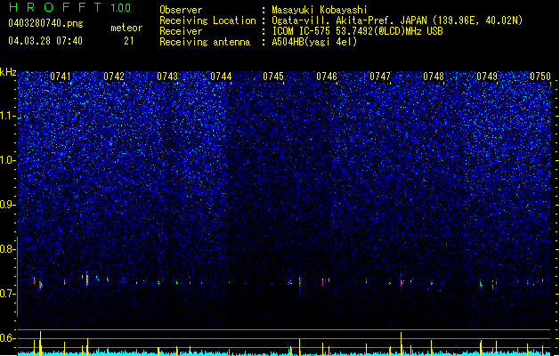
Task: Click the 0.7 kHz axis label
Action: click(8, 294)
